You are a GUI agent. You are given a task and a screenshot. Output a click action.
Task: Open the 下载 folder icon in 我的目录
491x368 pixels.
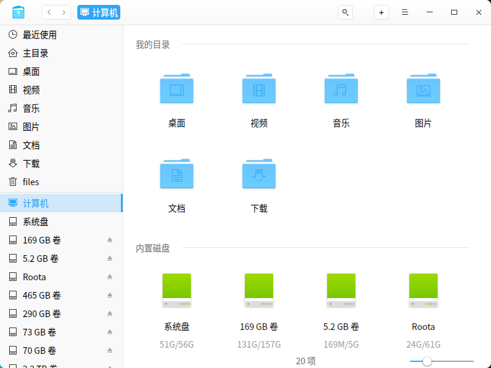[x=259, y=174]
